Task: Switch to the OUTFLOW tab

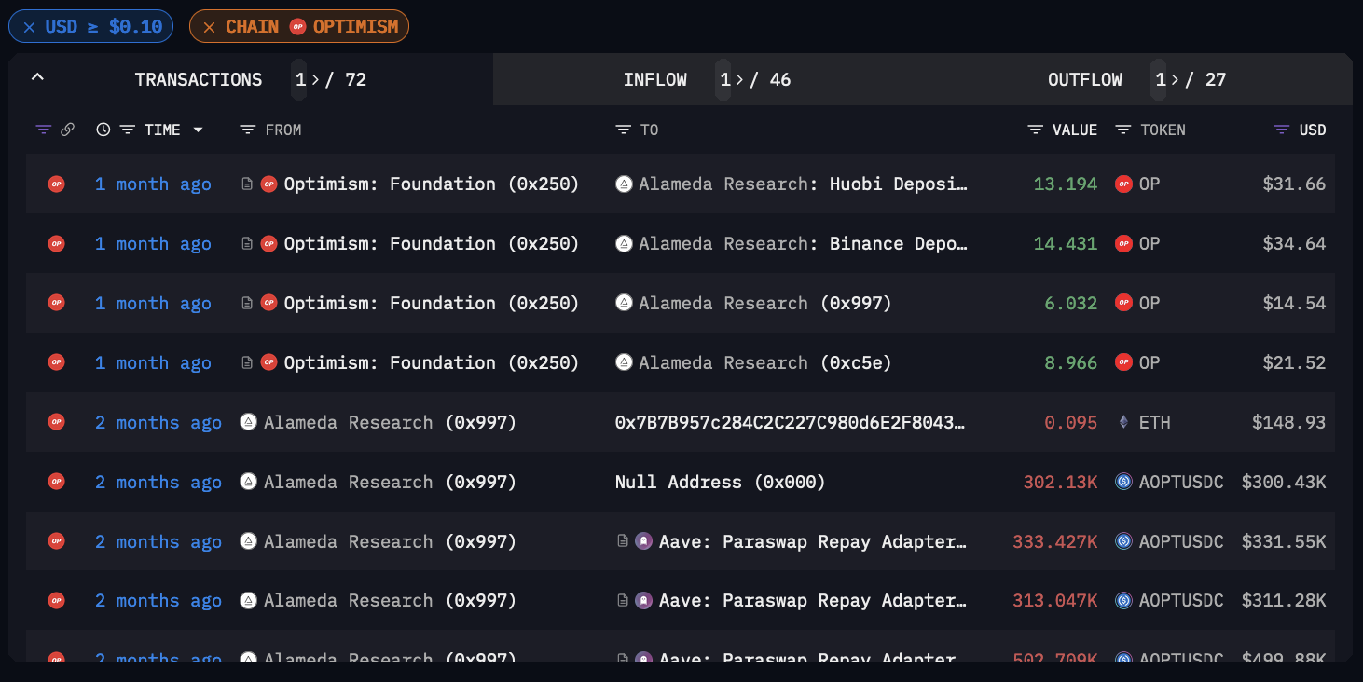Action: point(1085,80)
